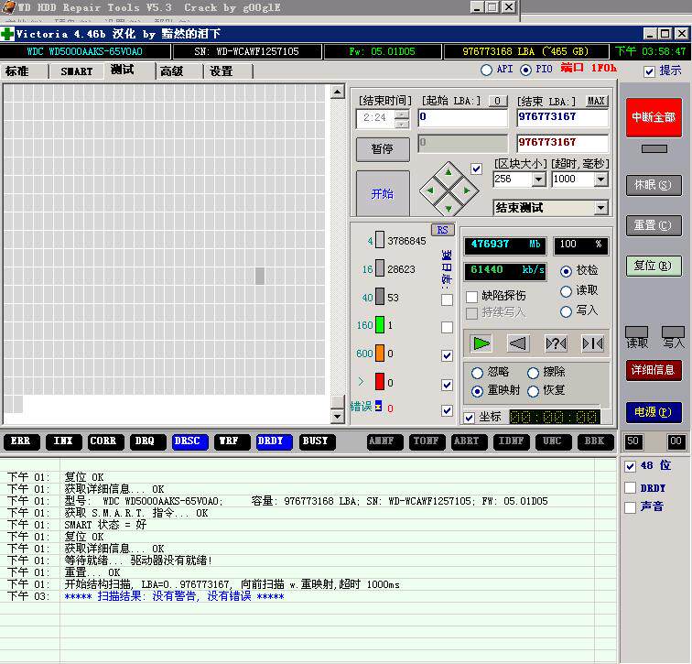Image resolution: width=692 pixels, height=664 pixels.
Task: Toggle the 48 位 checkbox
Action: pos(630,466)
